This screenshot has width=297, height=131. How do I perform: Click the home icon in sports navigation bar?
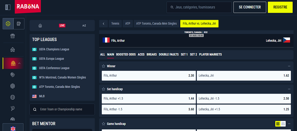pos(40,25)
